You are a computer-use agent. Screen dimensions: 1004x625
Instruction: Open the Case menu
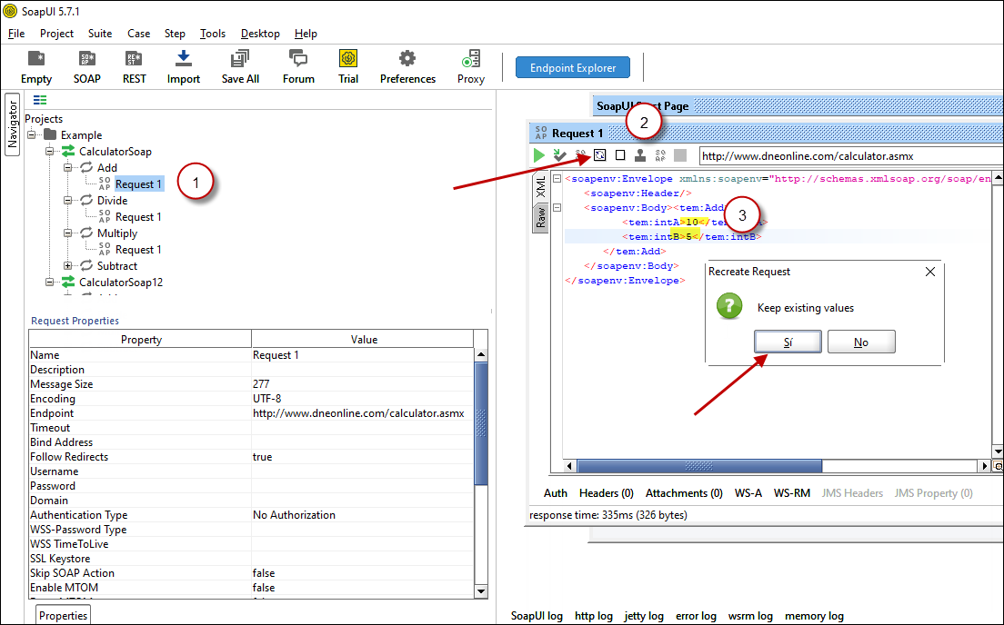138,34
